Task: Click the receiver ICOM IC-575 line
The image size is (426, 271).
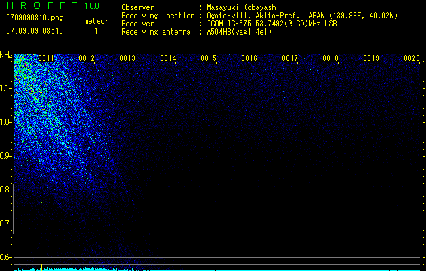Action: (272, 24)
